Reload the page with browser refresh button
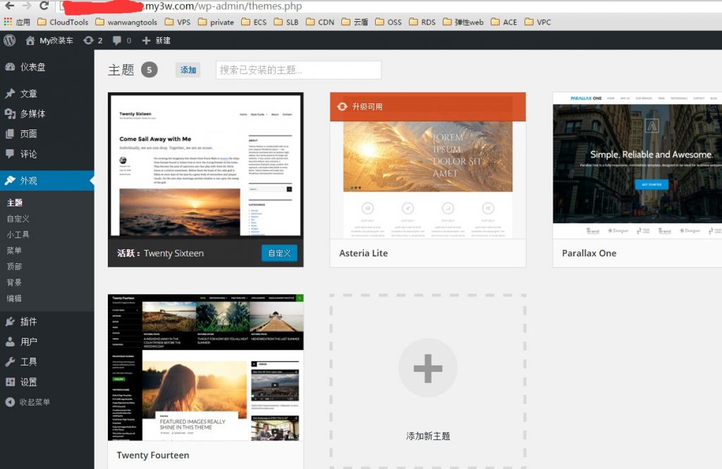The width and height of the screenshot is (722, 469). pos(44,6)
